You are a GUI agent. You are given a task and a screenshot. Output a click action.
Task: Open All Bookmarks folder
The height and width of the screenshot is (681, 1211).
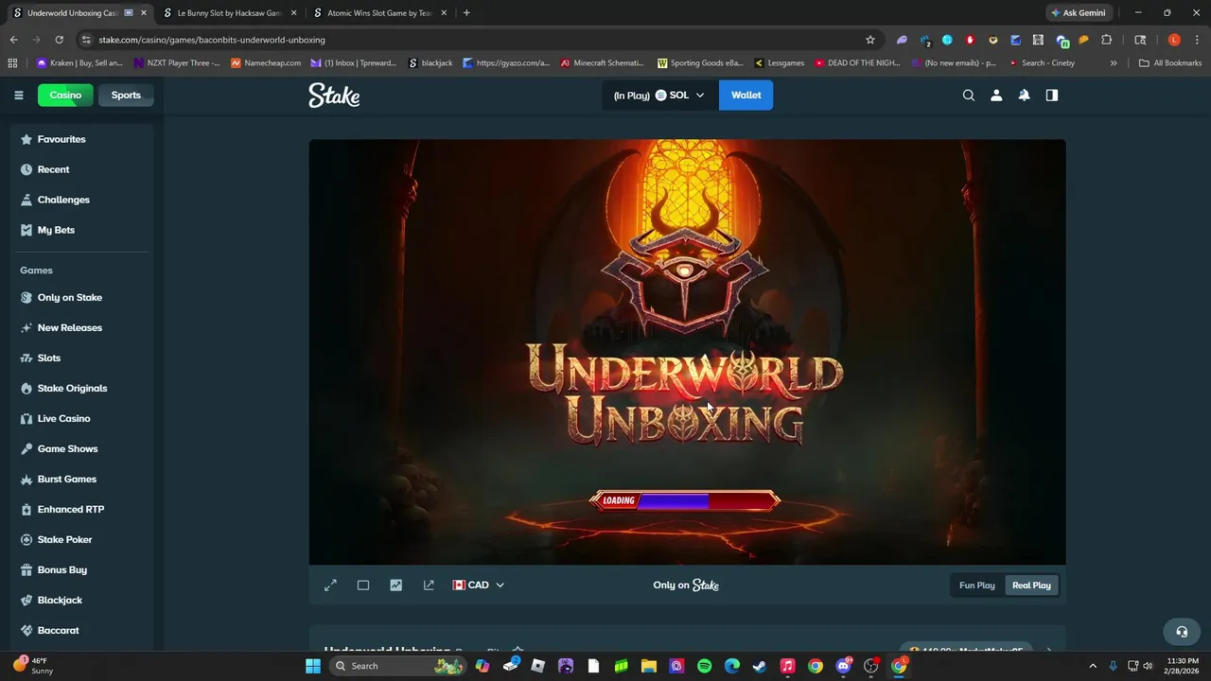click(x=1170, y=62)
